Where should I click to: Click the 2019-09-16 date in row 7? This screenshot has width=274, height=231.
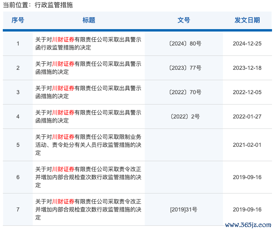click(247, 209)
